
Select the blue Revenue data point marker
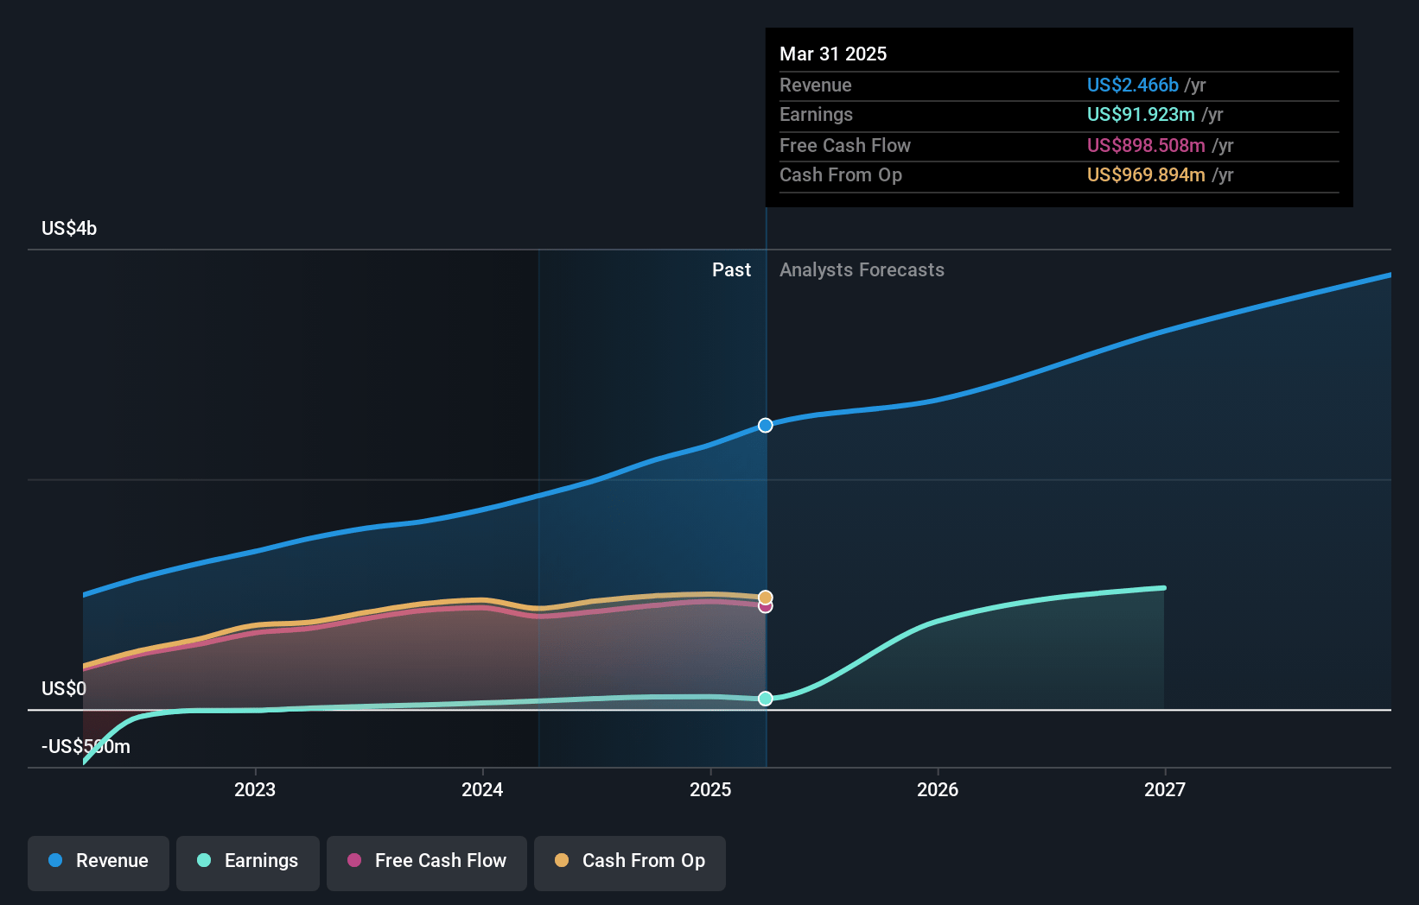click(x=766, y=425)
